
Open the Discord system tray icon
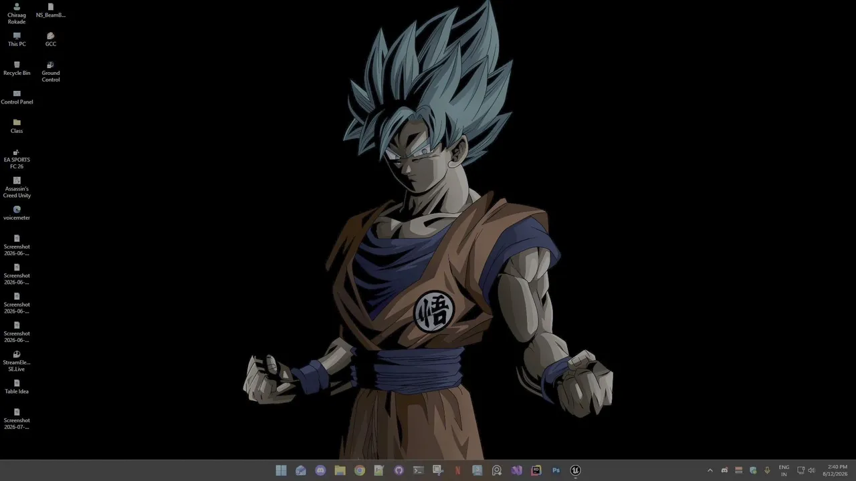coord(725,470)
